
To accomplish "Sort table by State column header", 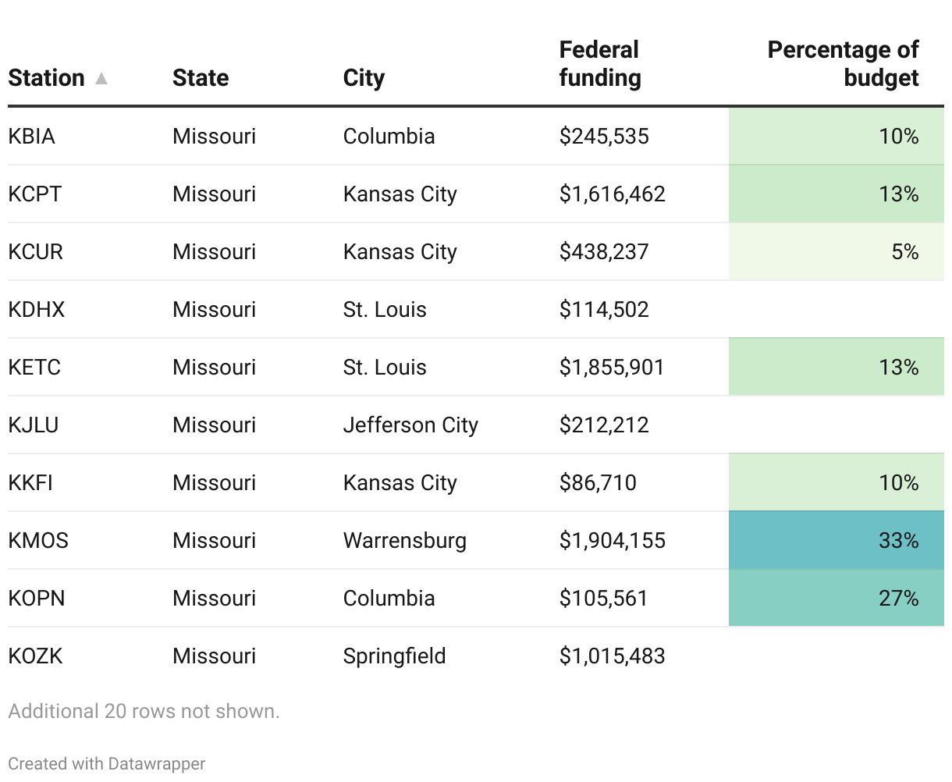I will click(x=201, y=78).
